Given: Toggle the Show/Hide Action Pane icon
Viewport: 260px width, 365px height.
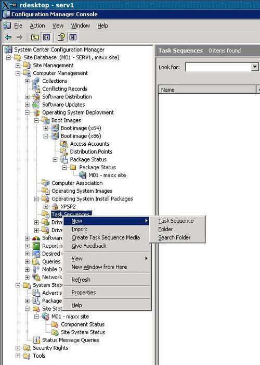Looking at the screenshot, I should point(73,37).
